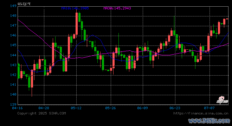The height and width of the screenshot is (126, 232).
Task: Click the MA30 moving average label
Action: 117,8
